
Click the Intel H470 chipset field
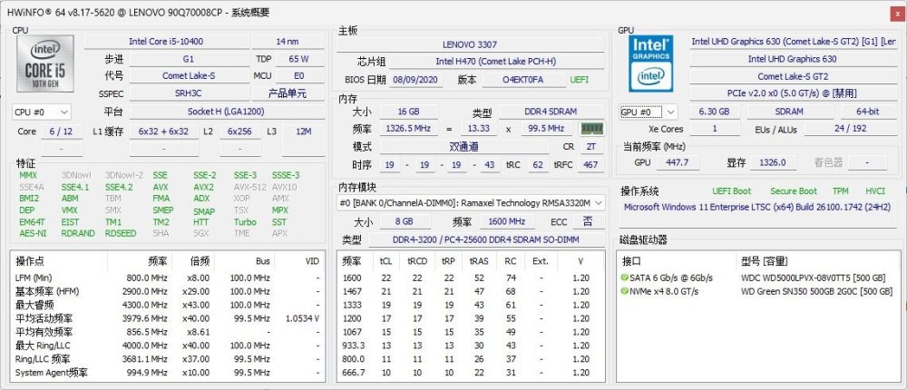(x=496, y=62)
